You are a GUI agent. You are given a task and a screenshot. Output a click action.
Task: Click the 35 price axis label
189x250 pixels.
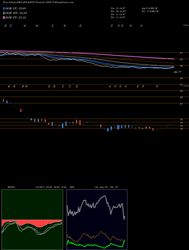[181, 59]
